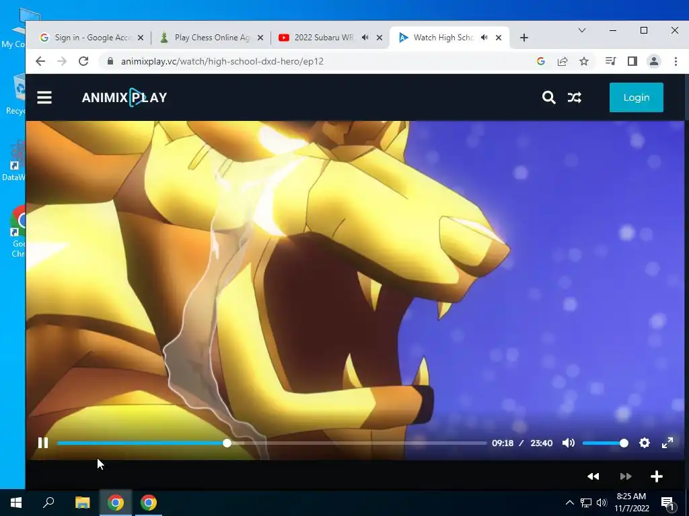Viewport: 689px width, 516px height.
Task: Open the site search magnifier icon
Action: pyautogui.click(x=549, y=97)
